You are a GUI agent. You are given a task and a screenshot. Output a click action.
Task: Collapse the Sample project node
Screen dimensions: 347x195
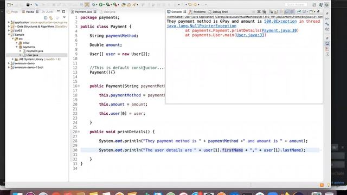pos(9,35)
